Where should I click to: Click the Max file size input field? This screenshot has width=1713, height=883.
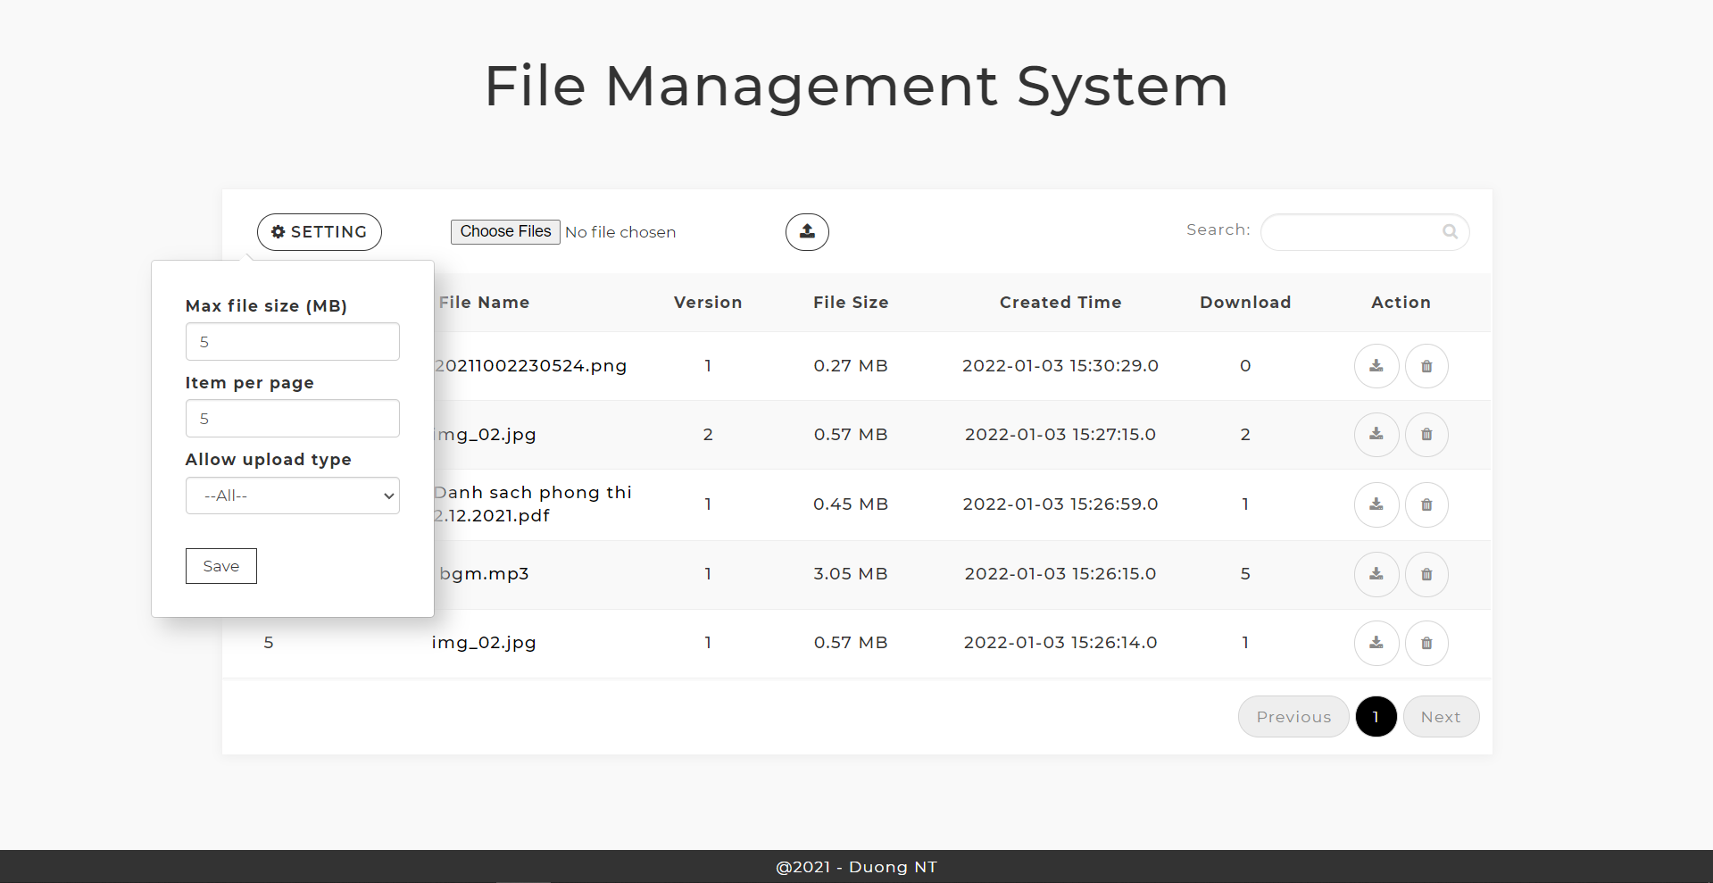coord(292,341)
